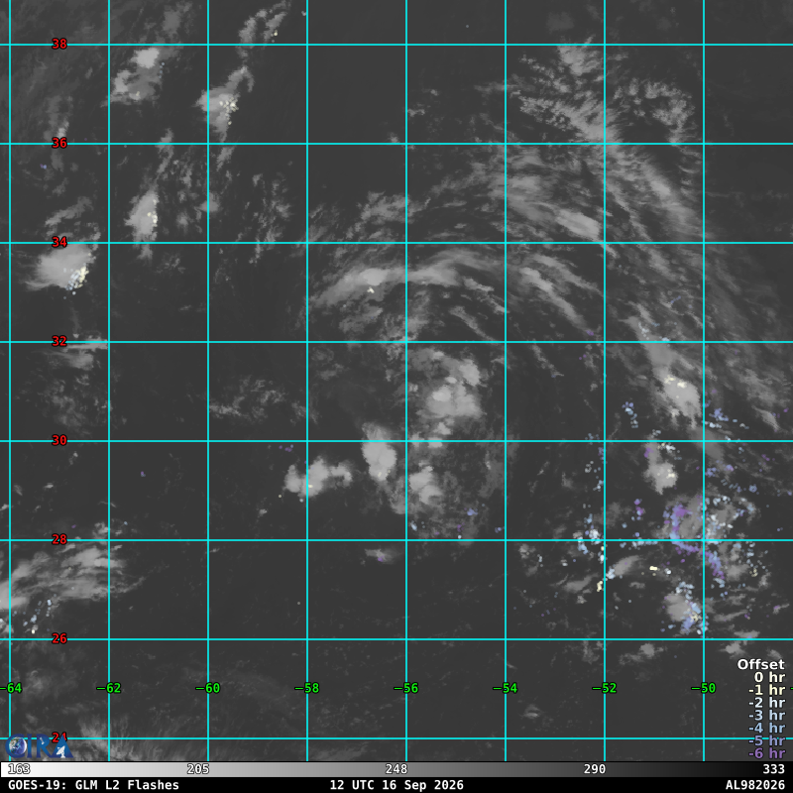Select the 0 hr offset legend entry
Screen dimensions: 793x793
(x=769, y=677)
